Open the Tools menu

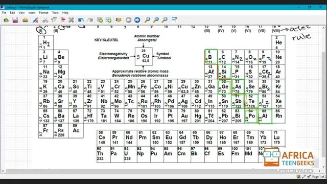pyautogui.click(x=55, y=13)
